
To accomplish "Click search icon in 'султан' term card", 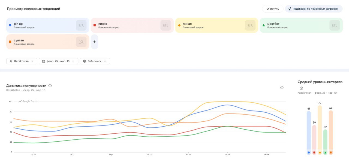I will click(x=81, y=42).
